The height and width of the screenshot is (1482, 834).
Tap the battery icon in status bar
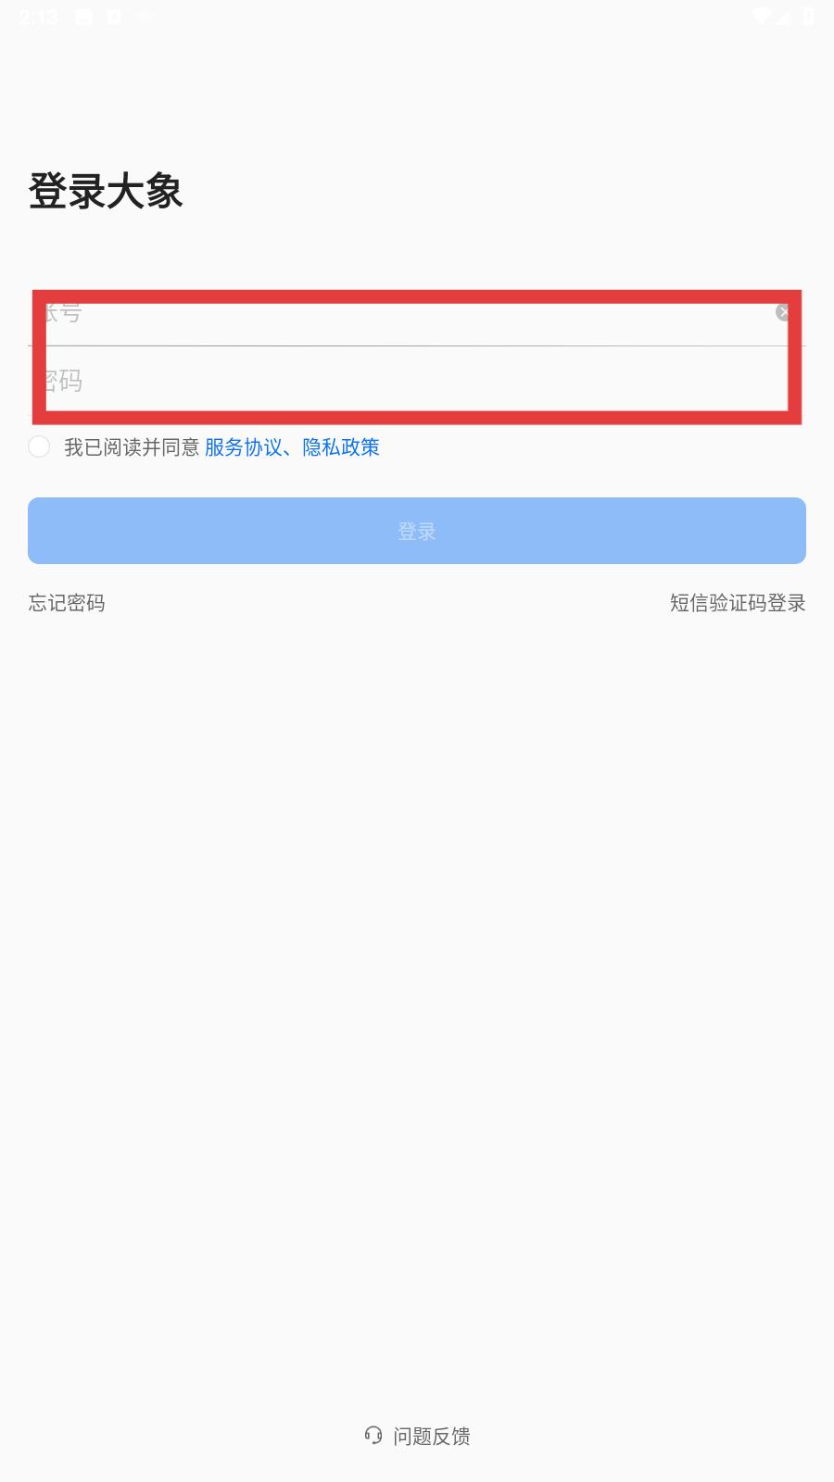coord(808,17)
